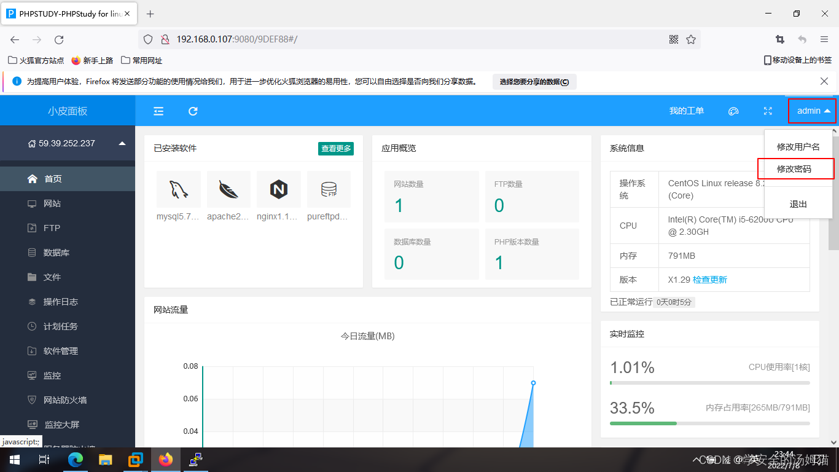Click the 查看更多 button

point(336,148)
